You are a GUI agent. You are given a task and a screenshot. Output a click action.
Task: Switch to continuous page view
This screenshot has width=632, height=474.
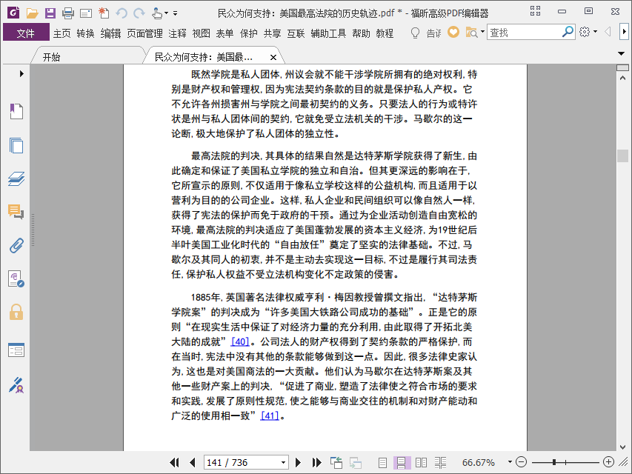pyautogui.click(x=402, y=462)
